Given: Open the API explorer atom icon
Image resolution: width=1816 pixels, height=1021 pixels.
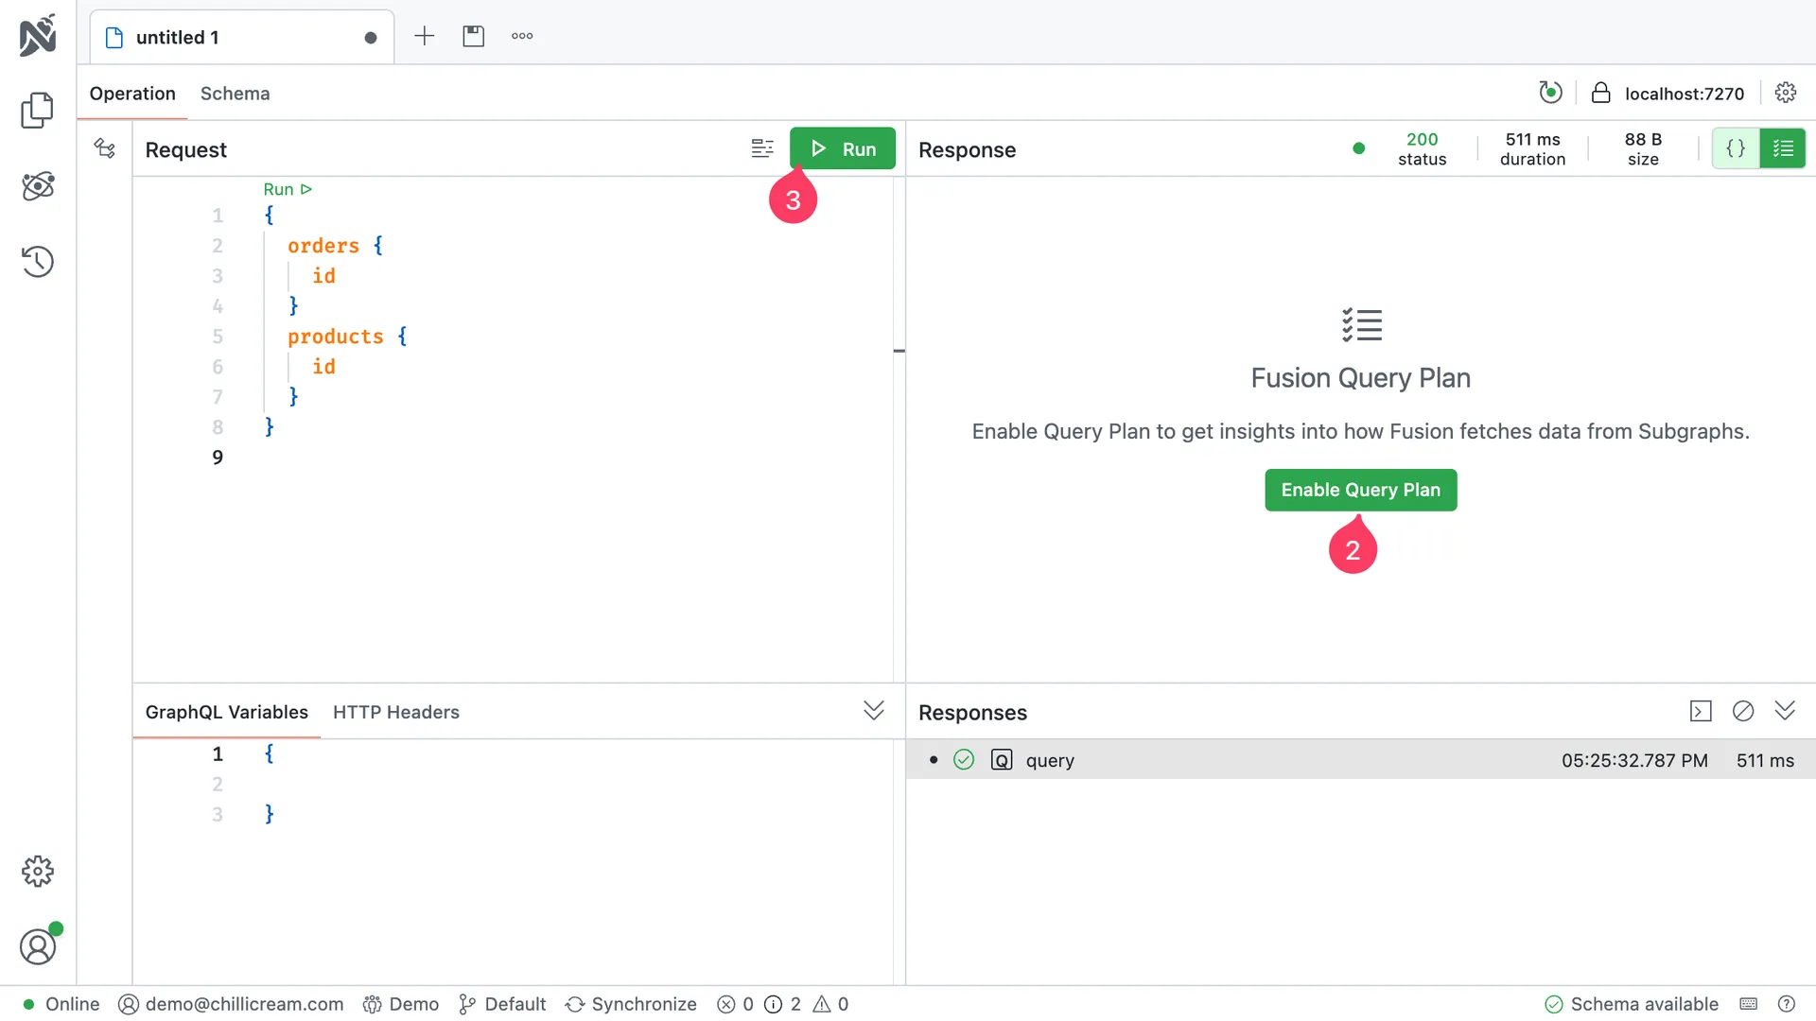Looking at the screenshot, I should [x=38, y=186].
